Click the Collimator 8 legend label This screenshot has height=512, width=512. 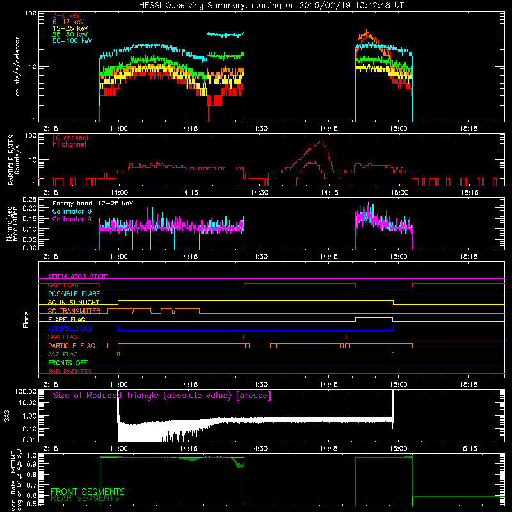coord(72,211)
